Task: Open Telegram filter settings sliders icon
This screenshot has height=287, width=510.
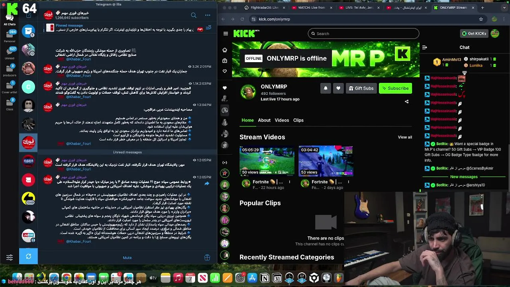Action: click(10, 258)
